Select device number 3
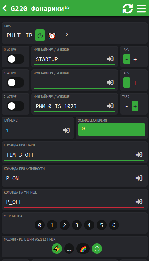The height and width of the screenshot is (261, 149). pyautogui.click(x=77, y=225)
